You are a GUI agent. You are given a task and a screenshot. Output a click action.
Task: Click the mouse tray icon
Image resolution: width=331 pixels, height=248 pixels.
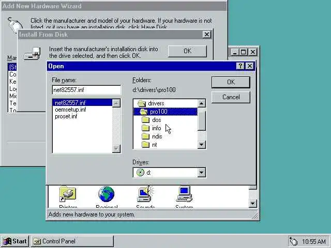(x=293, y=241)
